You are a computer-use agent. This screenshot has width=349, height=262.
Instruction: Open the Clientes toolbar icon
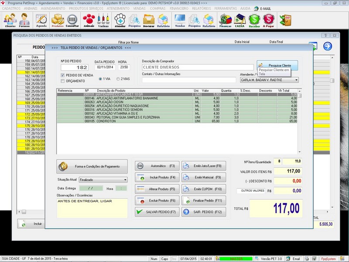(x=10, y=20)
